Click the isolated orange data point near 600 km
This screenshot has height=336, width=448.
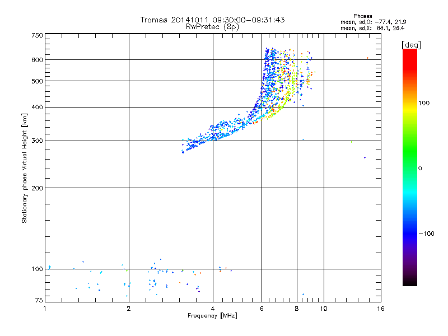[x=367, y=58]
